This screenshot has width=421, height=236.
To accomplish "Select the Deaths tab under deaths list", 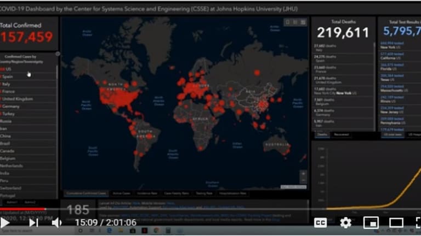I will (x=322, y=134).
